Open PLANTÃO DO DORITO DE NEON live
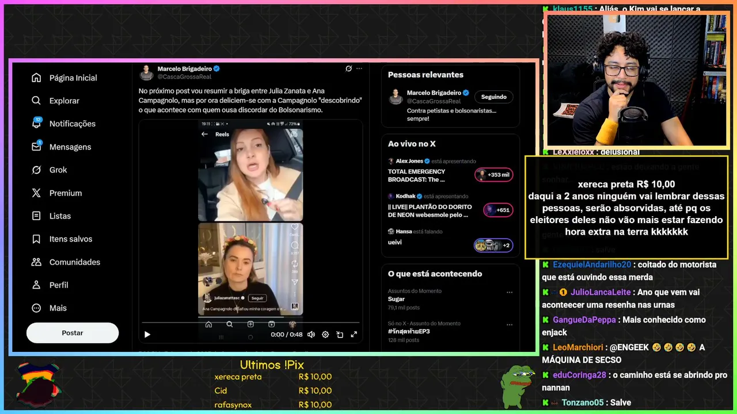 click(430, 210)
